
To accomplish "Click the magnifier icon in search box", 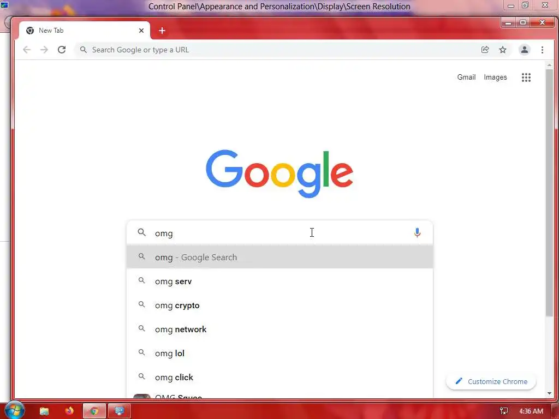I will point(141,232).
